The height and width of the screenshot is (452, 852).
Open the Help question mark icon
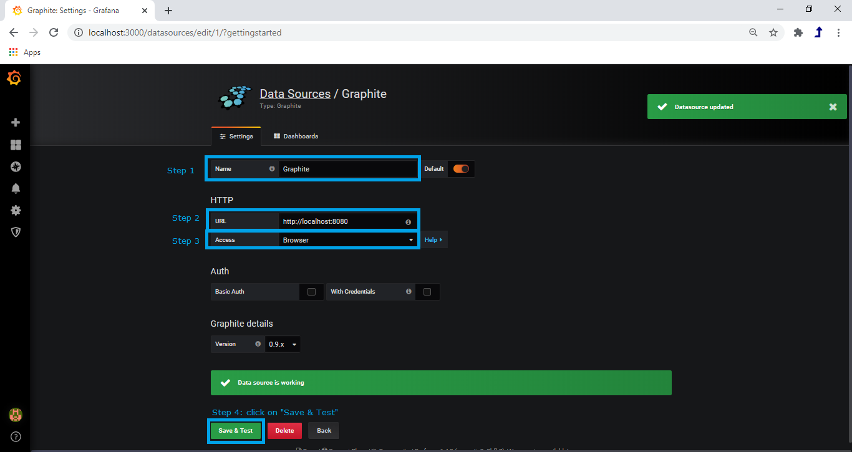pos(15,436)
